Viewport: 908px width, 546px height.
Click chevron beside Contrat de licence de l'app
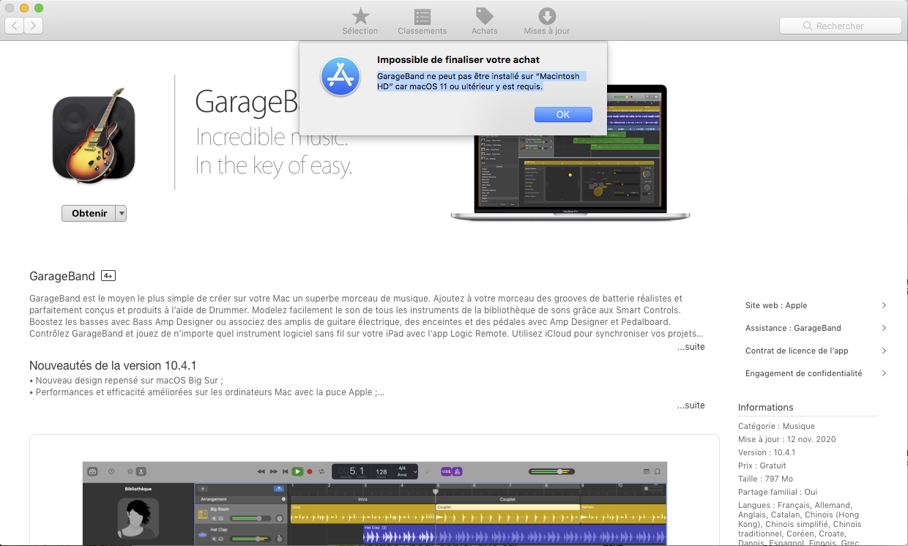coord(884,351)
